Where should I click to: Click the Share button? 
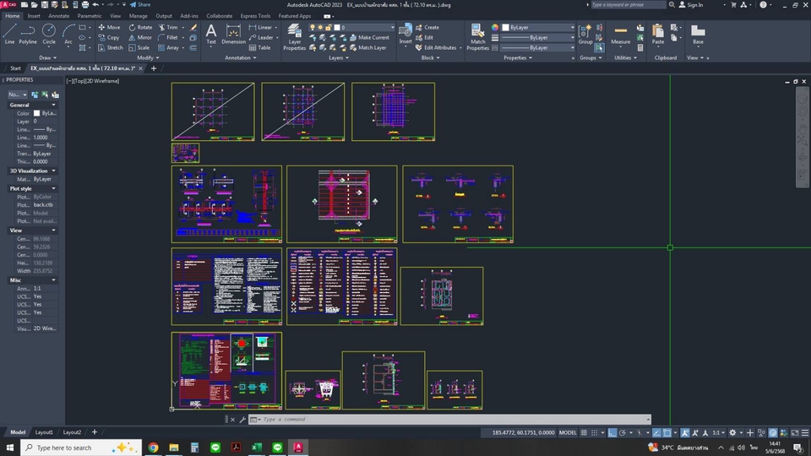tap(140, 5)
